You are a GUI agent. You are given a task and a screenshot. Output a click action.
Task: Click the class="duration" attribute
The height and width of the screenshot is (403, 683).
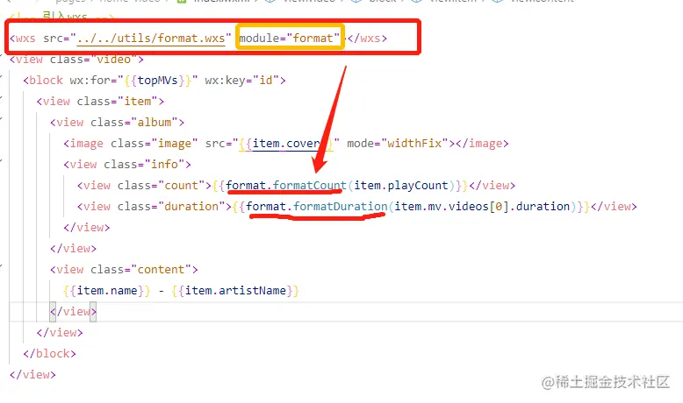pos(171,207)
